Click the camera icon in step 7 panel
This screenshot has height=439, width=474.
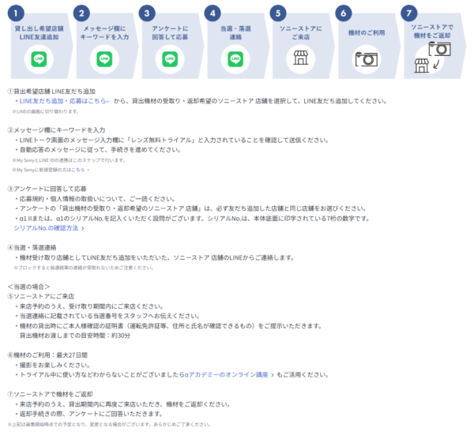coord(440,49)
